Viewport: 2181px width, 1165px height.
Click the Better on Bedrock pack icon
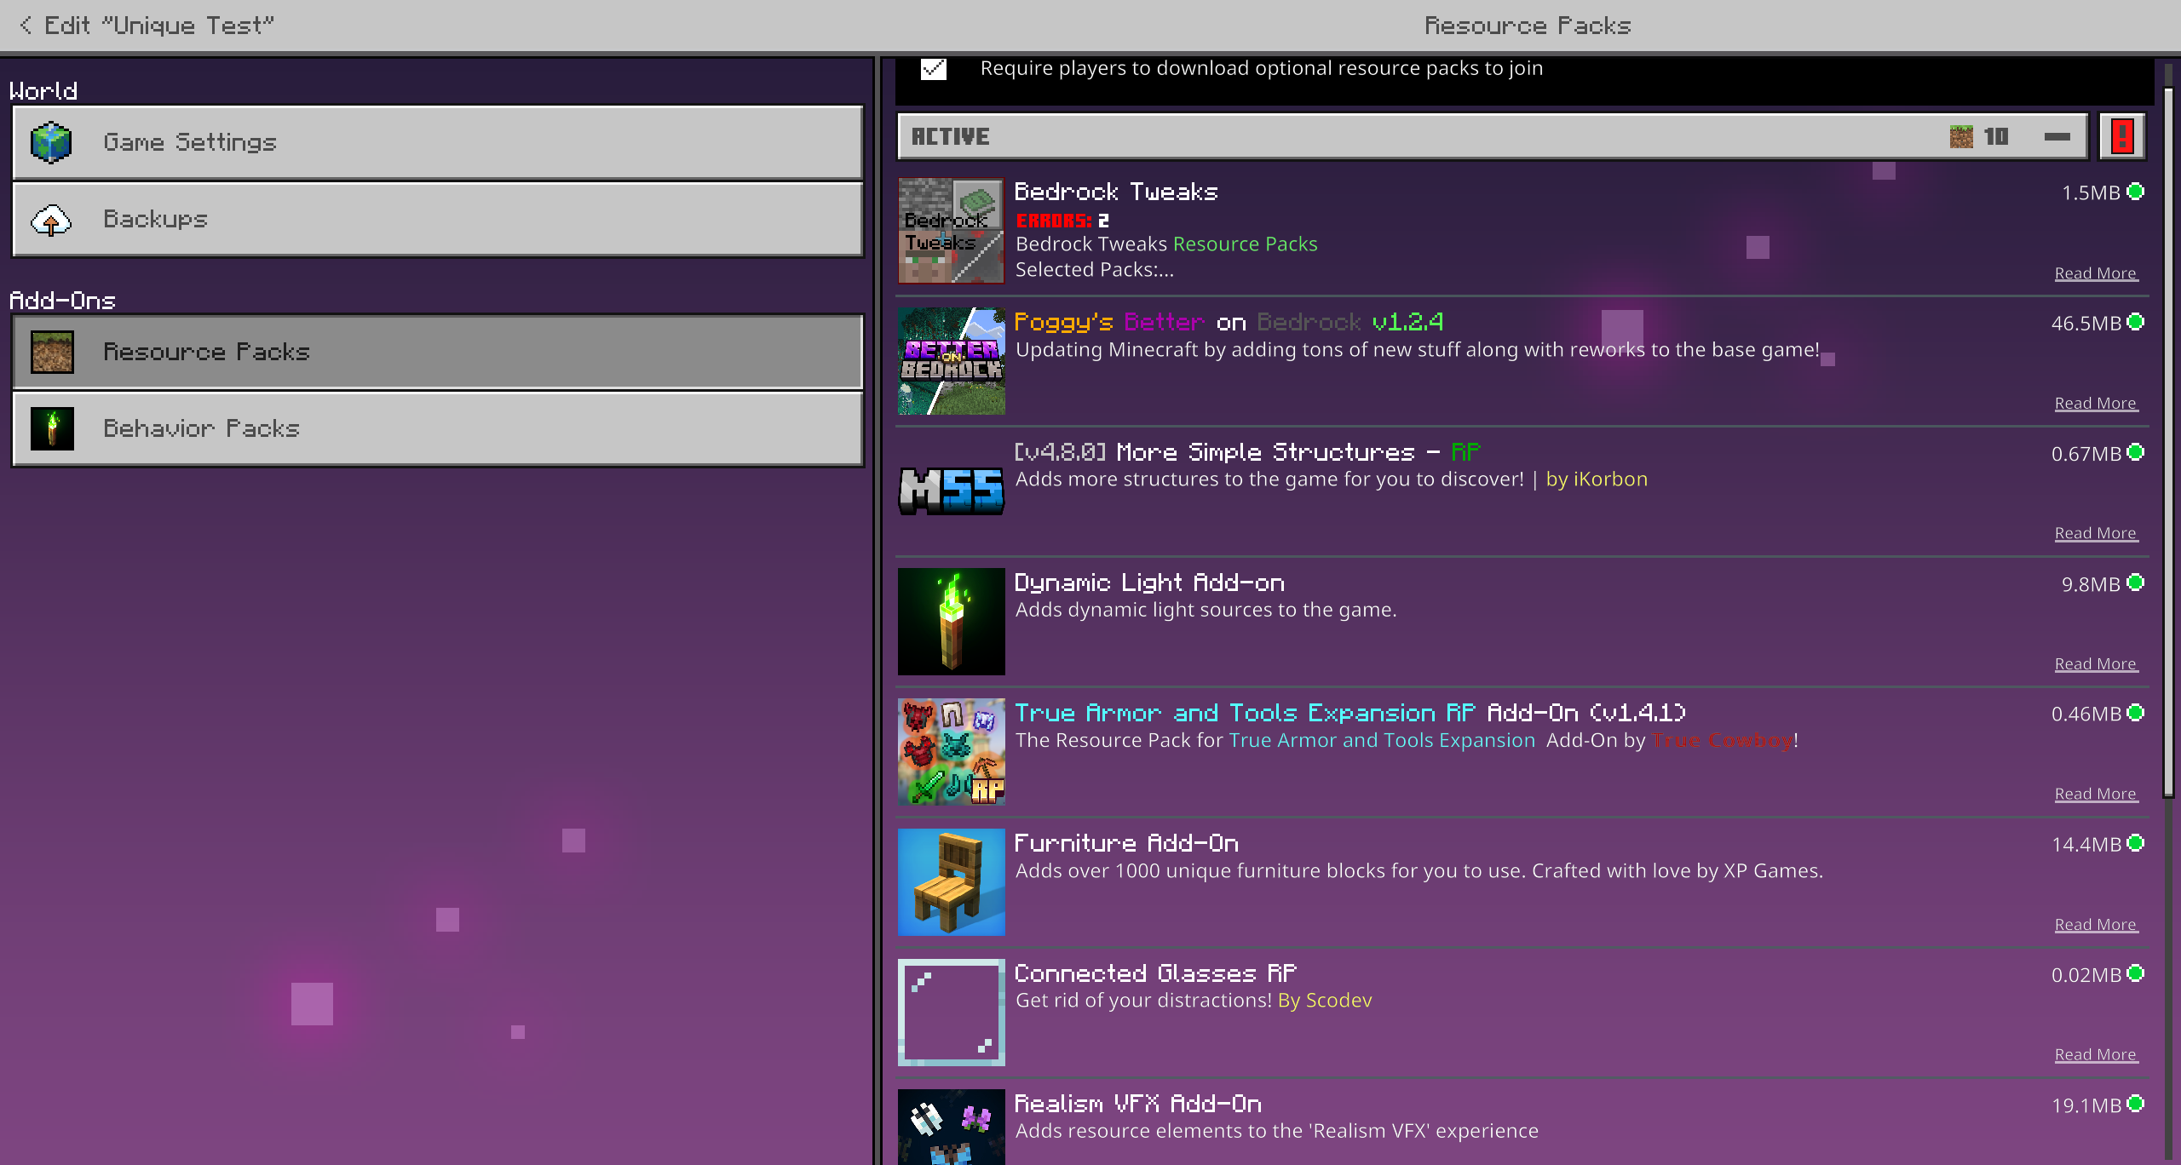coord(951,361)
